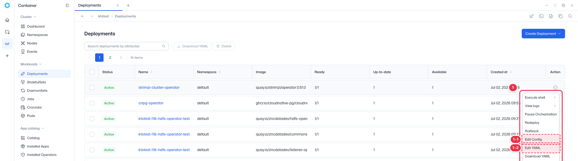578x161 pixels.
Task: Expand Execute shell submenu
Action: point(541,97)
